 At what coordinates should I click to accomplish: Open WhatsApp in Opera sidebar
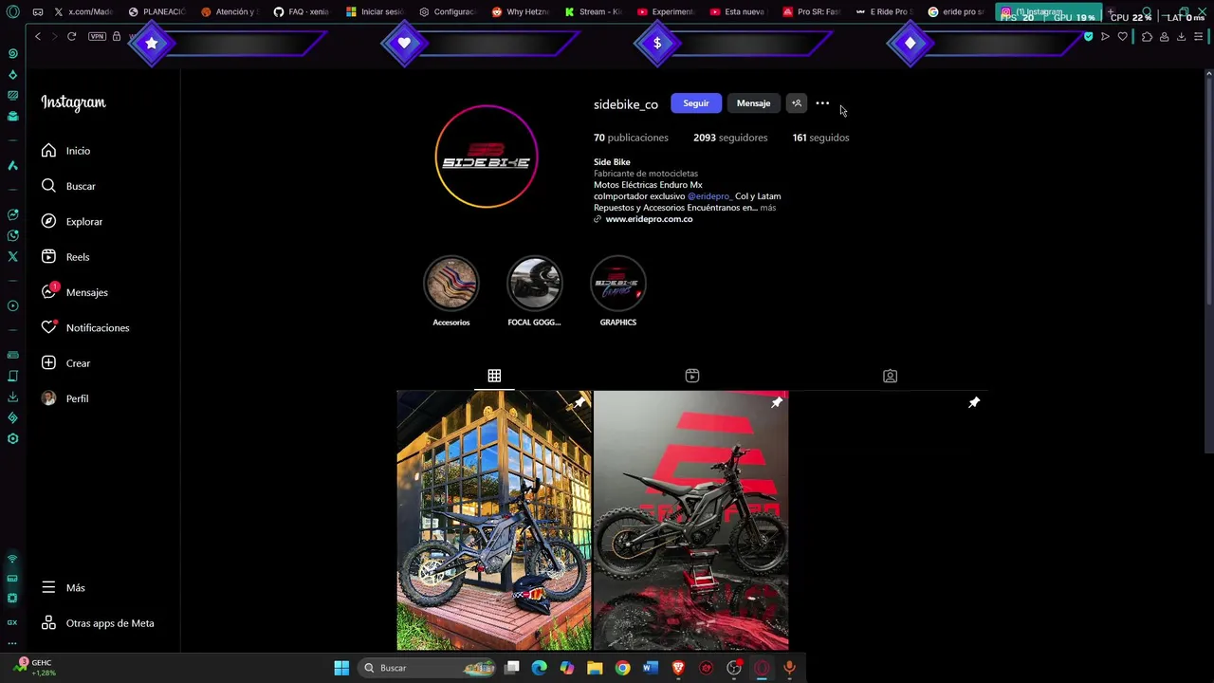pyautogui.click(x=12, y=235)
